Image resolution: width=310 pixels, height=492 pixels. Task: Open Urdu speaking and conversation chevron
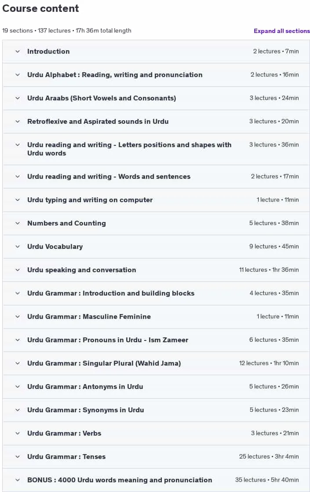[x=18, y=270]
